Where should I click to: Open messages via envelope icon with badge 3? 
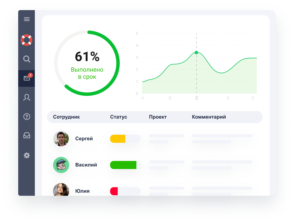point(27,78)
